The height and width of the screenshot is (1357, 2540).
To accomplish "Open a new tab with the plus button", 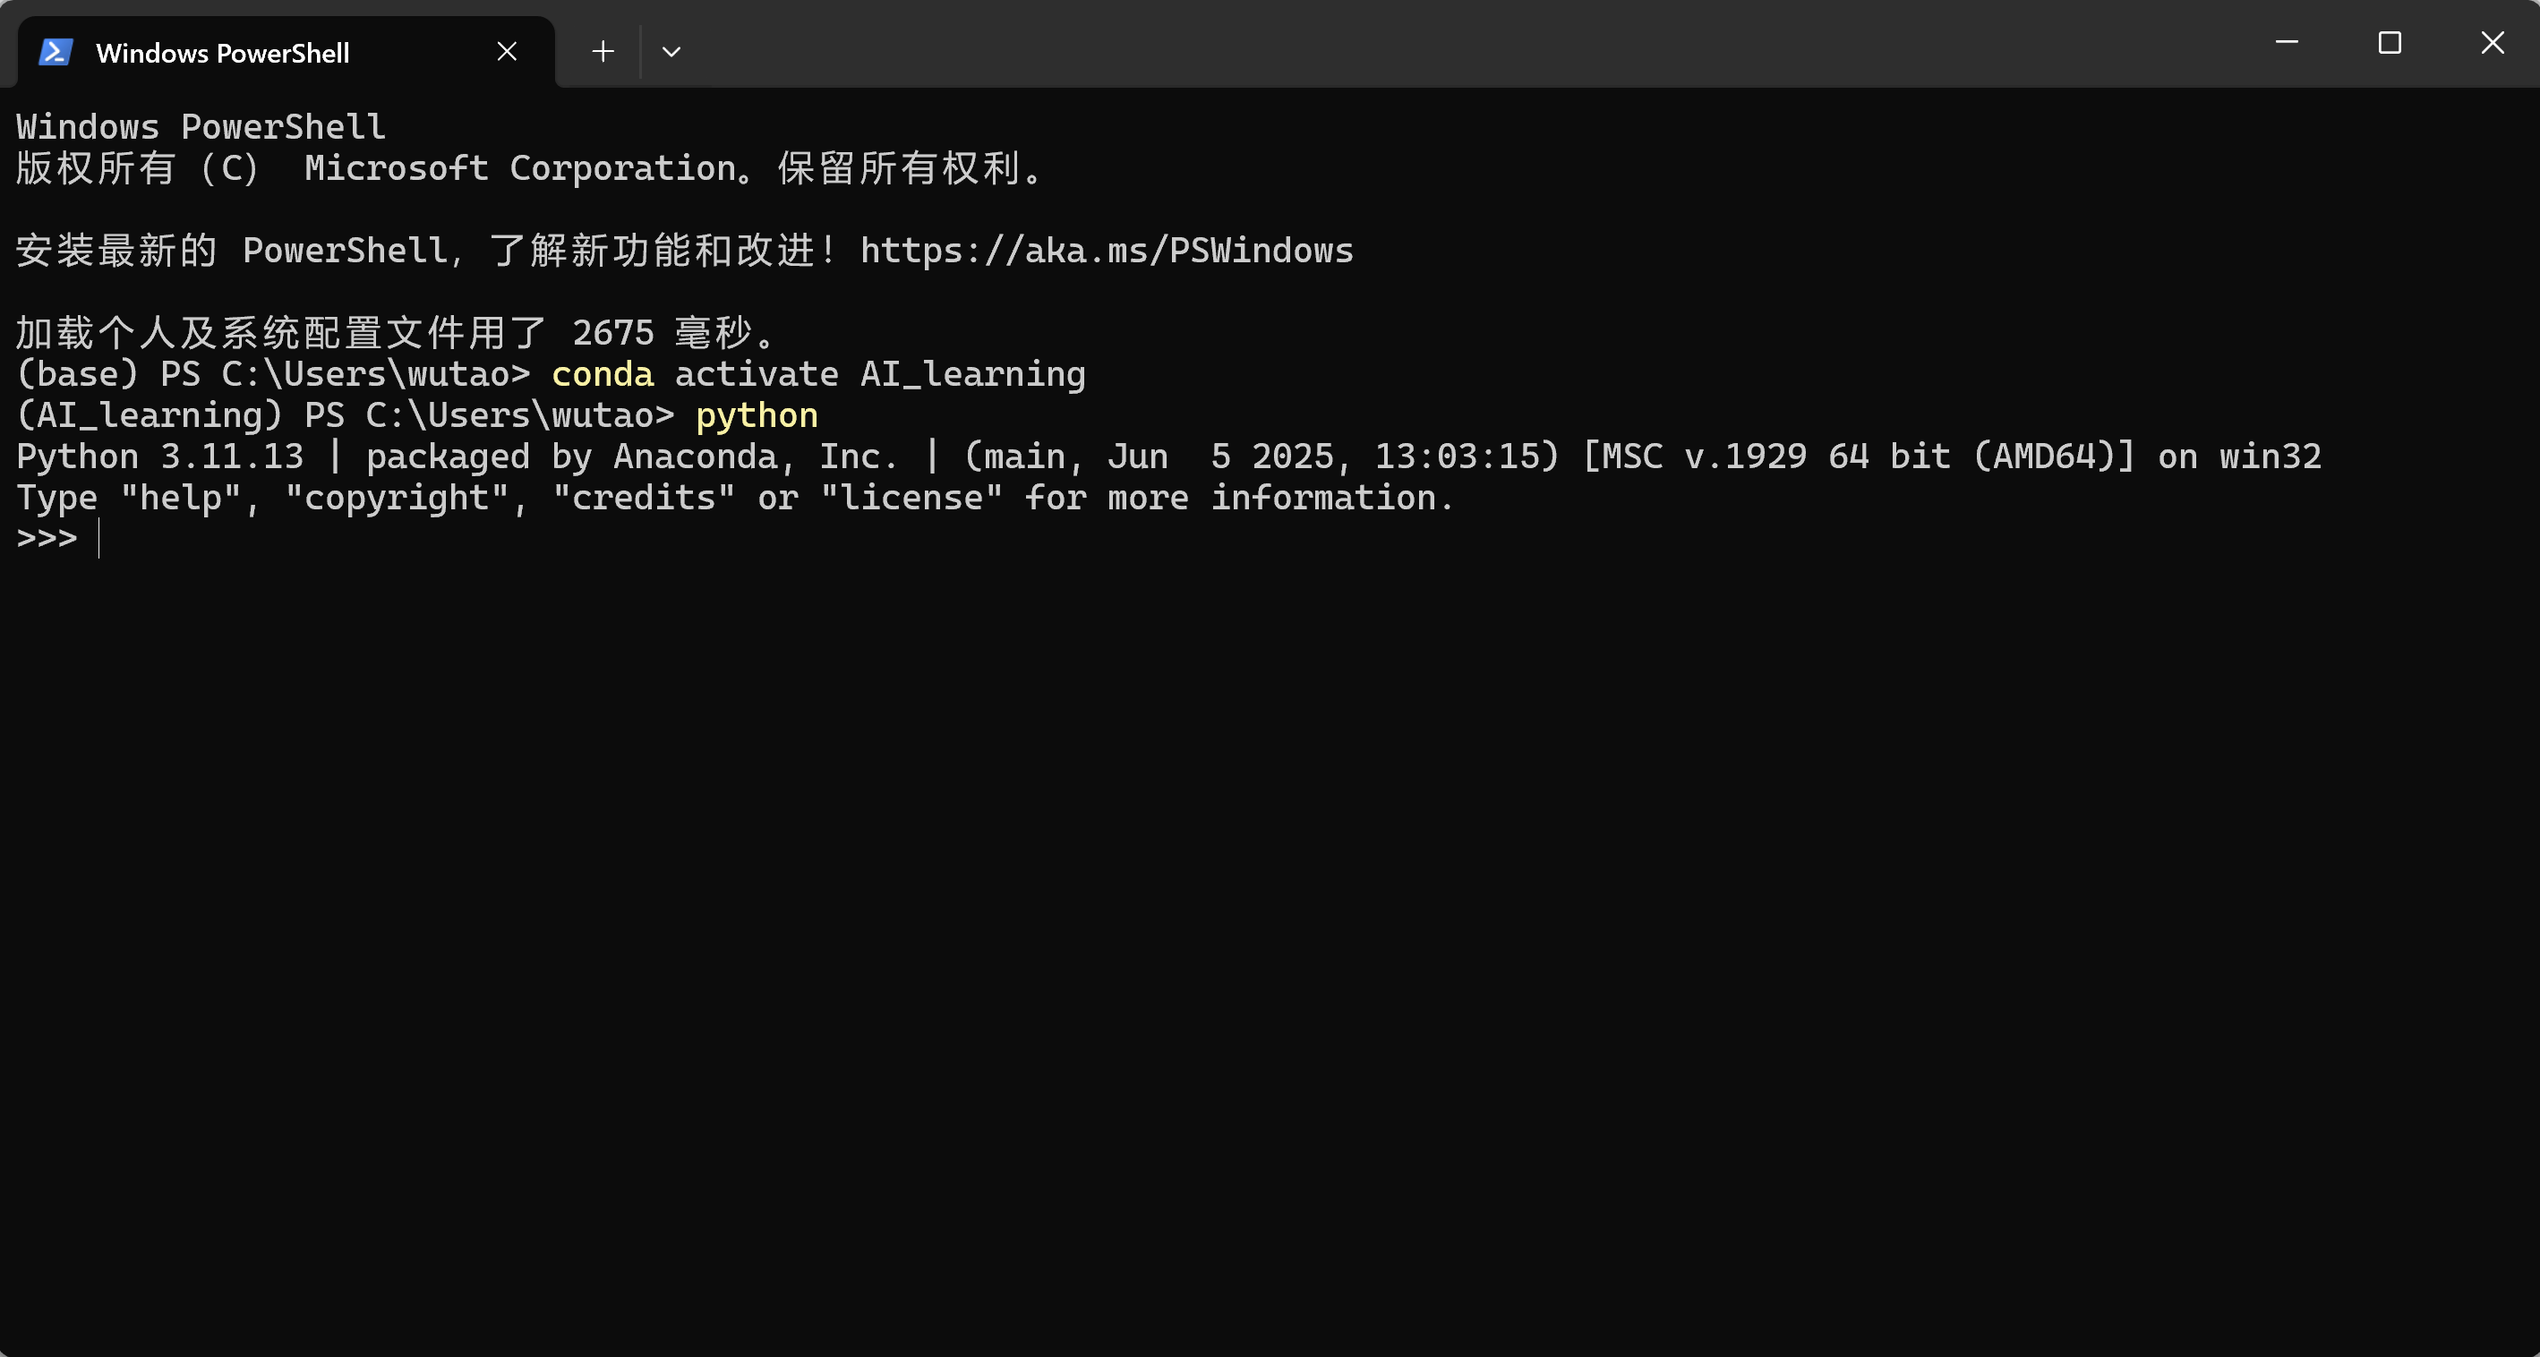I will coord(603,52).
